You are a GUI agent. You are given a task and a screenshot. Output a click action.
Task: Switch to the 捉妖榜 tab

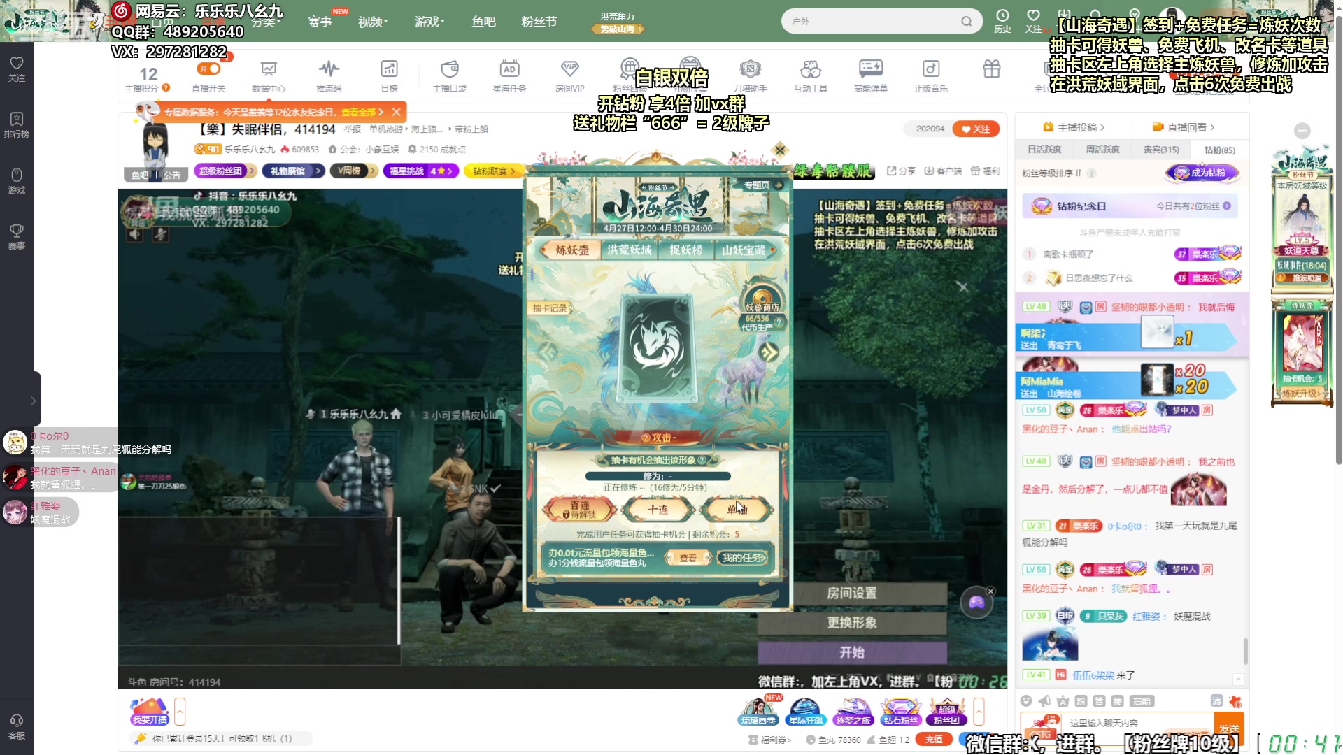[685, 250]
